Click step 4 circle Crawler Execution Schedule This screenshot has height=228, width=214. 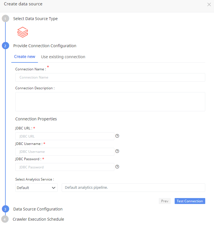pos(5,219)
